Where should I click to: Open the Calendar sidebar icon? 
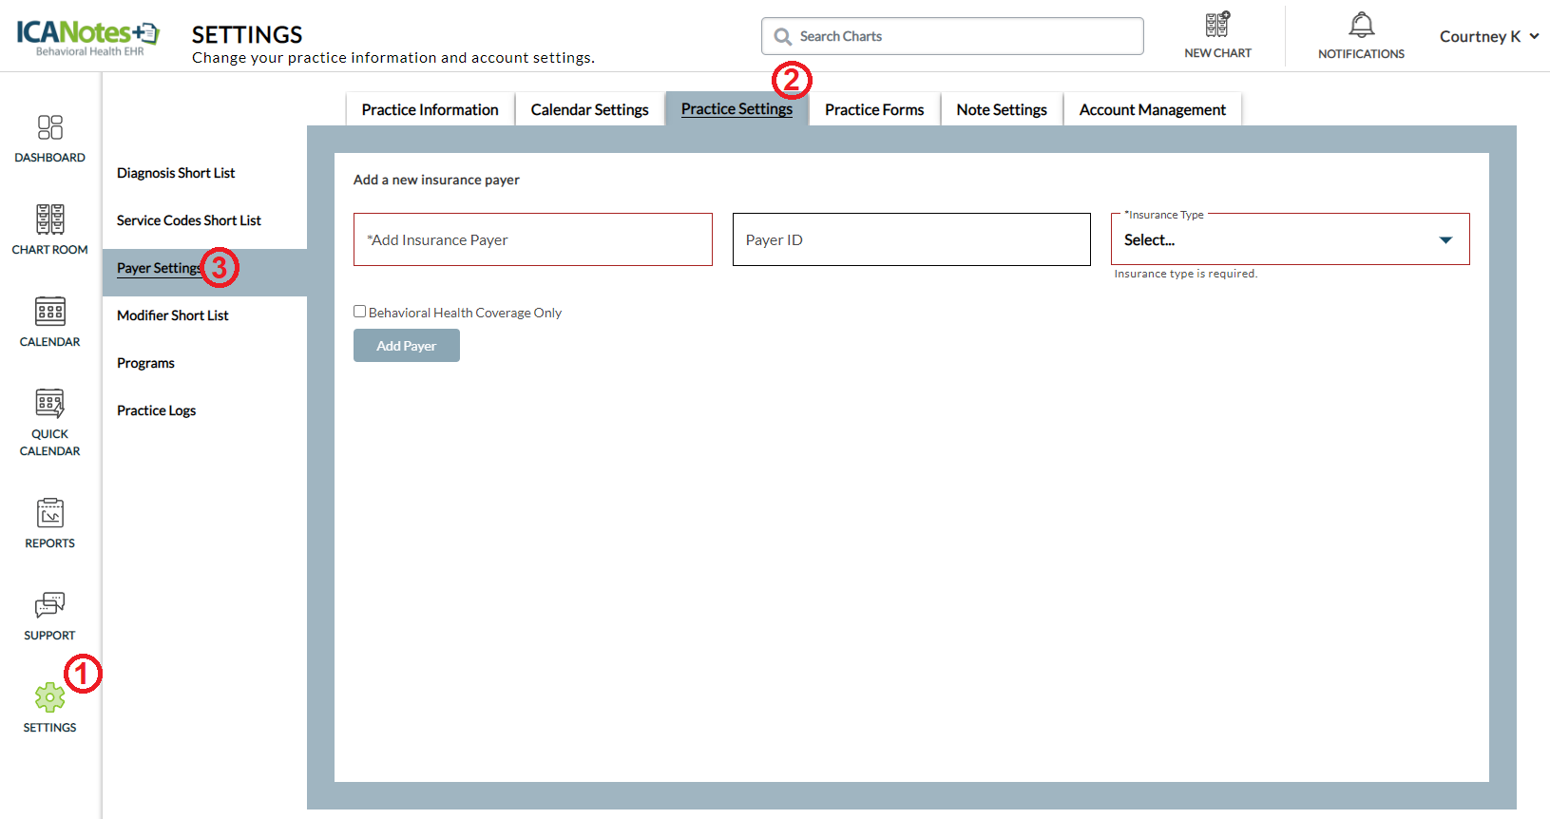49,312
